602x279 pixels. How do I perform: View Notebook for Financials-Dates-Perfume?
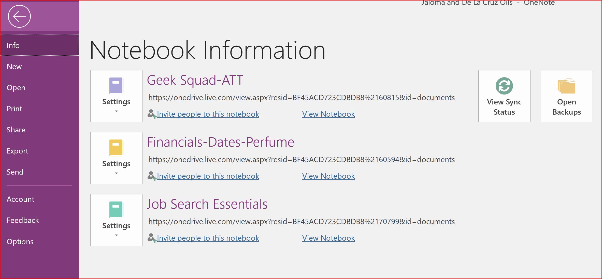pos(328,176)
